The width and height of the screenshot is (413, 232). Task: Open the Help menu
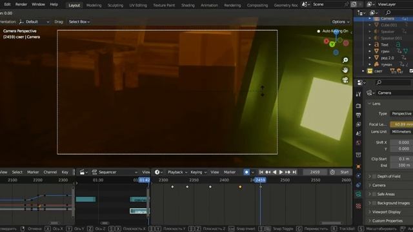tap(54, 5)
